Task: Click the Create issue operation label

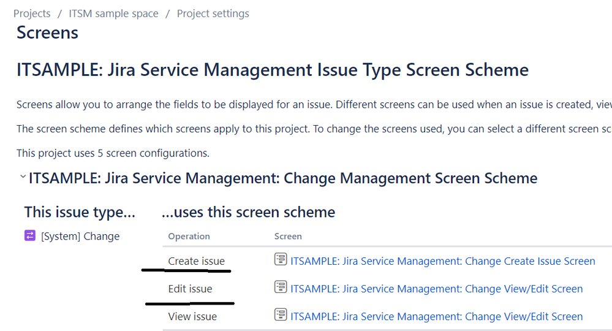Action: coord(196,261)
